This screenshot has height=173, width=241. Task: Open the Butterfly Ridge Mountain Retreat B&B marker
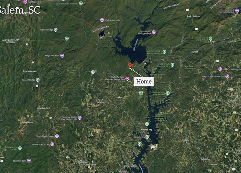127,79
